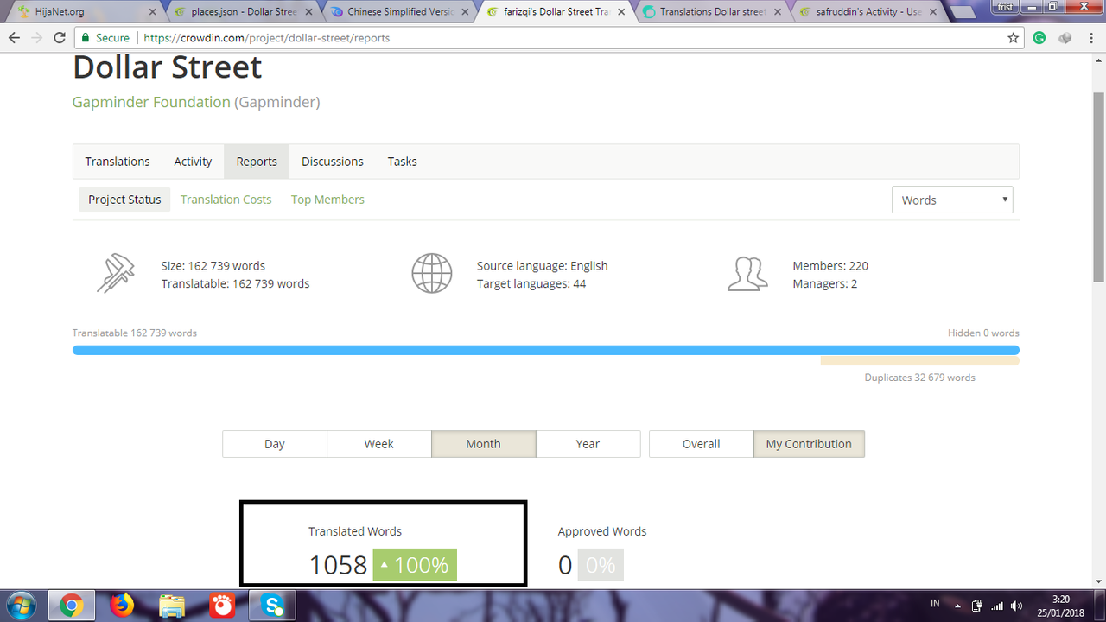This screenshot has height=622, width=1106.
Task: Click the 'Members: 220' text
Action: 830,266
